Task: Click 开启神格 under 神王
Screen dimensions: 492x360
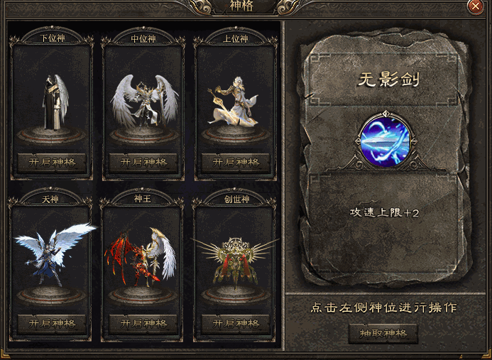Action: pos(143,324)
